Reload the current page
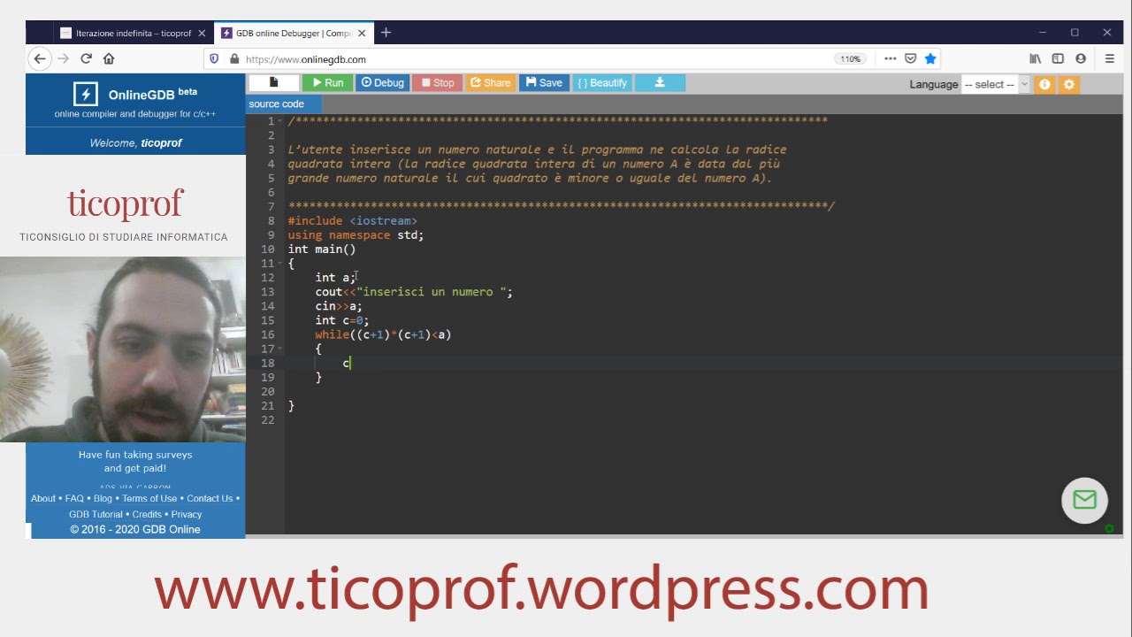The image size is (1132, 637). point(86,58)
